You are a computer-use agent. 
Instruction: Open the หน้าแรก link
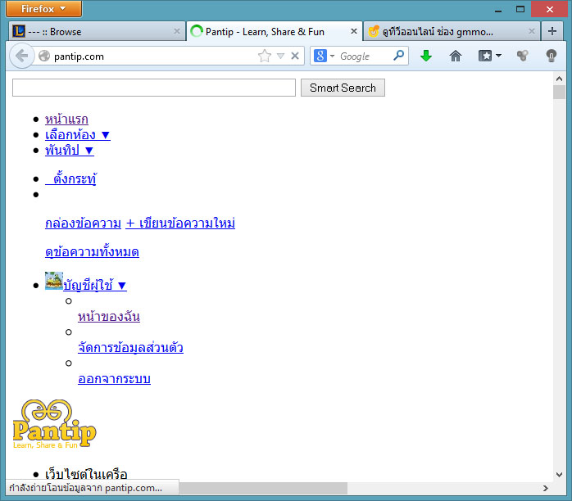coord(66,120)
